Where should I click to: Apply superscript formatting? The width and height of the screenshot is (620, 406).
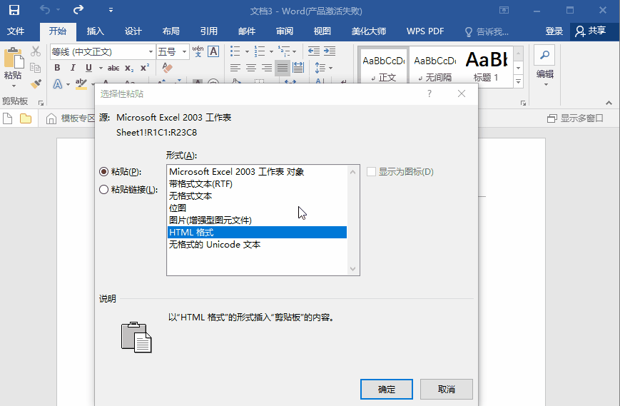(145, 68)
